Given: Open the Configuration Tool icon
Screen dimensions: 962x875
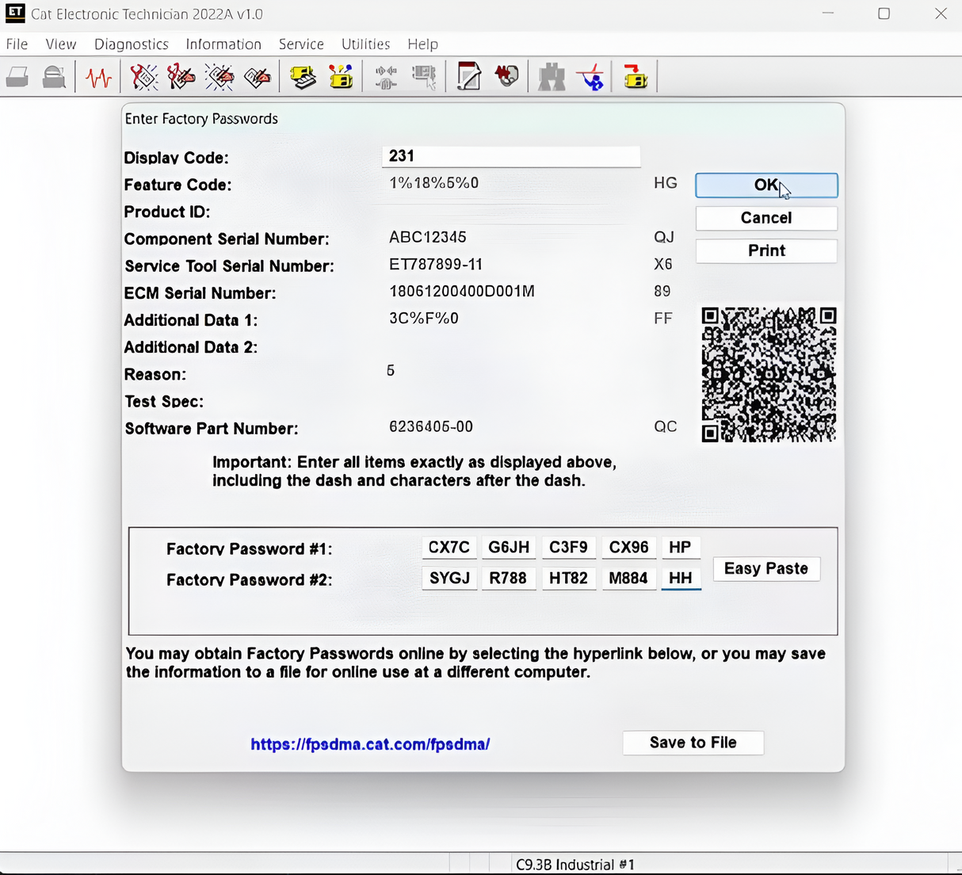Looking at the screenshot, I should click(341, 76).
